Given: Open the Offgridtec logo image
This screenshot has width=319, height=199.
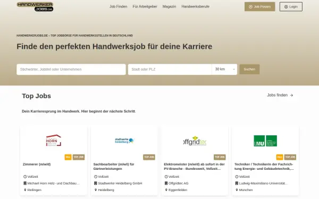Looking at the screenshot, I should [x=195, y=141].
